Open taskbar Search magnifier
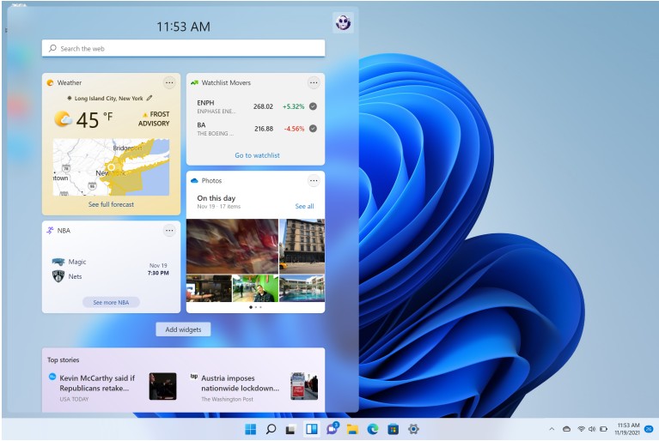Viewport: 659px width, 441px height. [x=272, y=429]
